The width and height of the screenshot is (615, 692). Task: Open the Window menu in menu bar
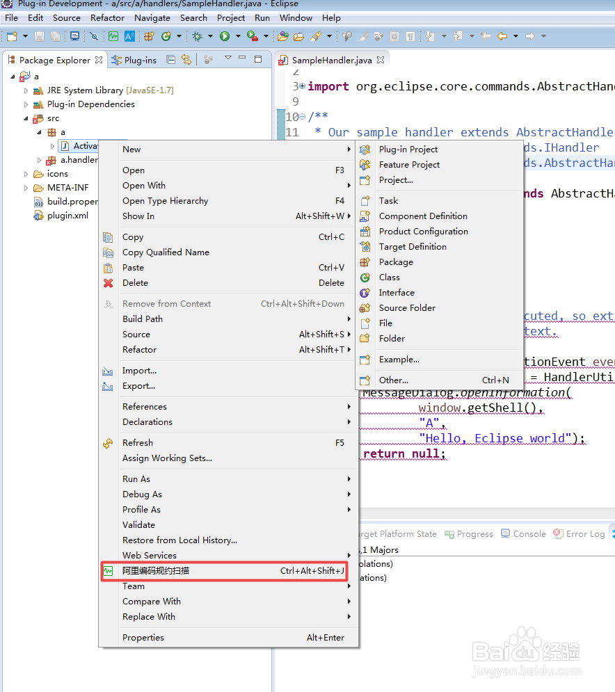click(296, 17)
